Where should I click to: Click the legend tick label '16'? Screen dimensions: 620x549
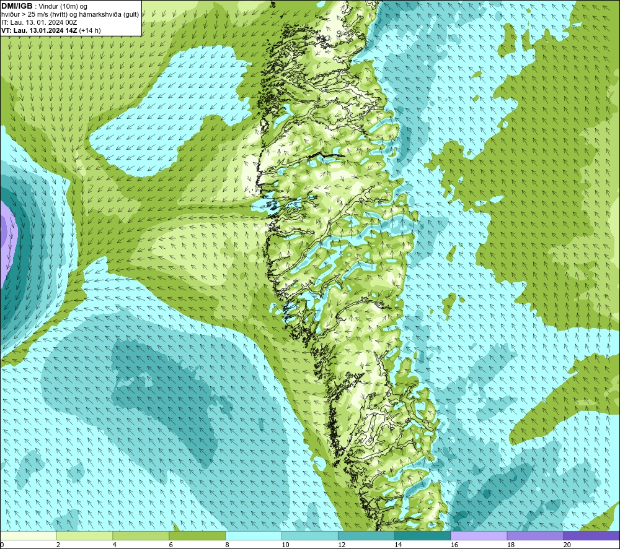tap(454, 545)
